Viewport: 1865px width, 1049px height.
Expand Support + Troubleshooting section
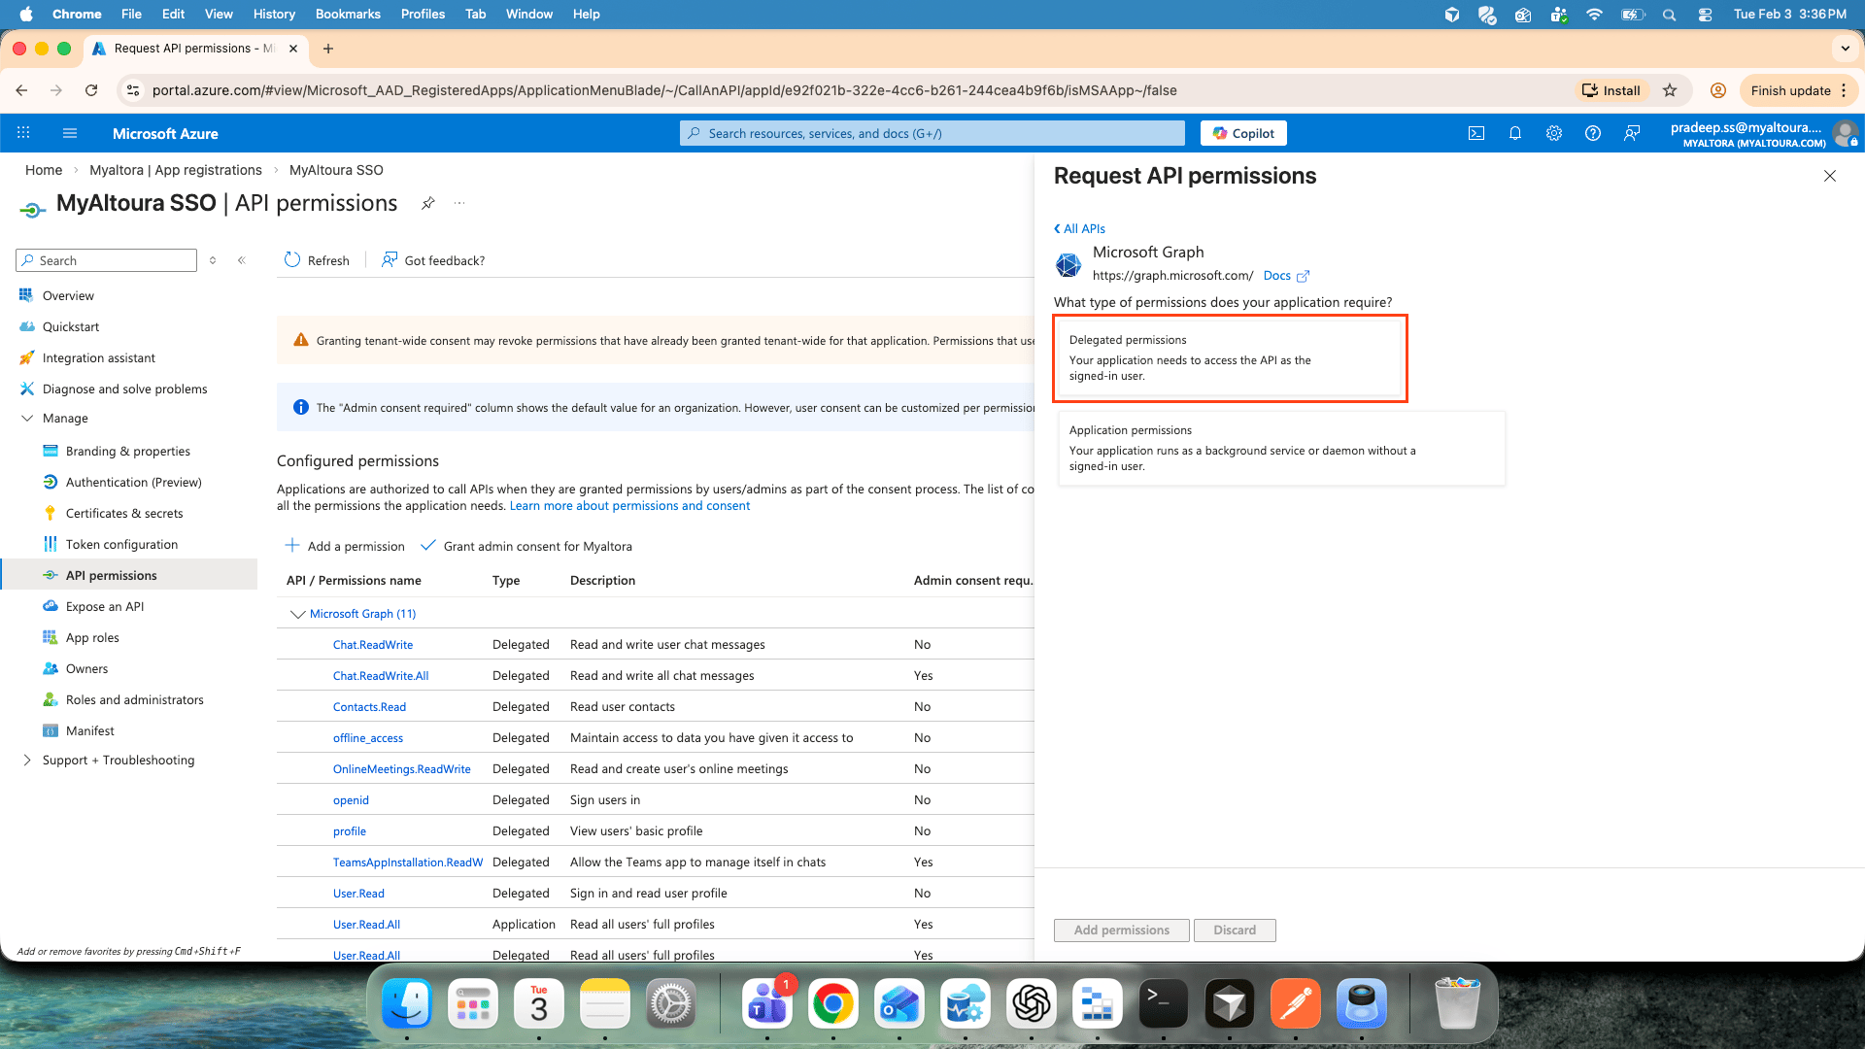tap(26, 761)
